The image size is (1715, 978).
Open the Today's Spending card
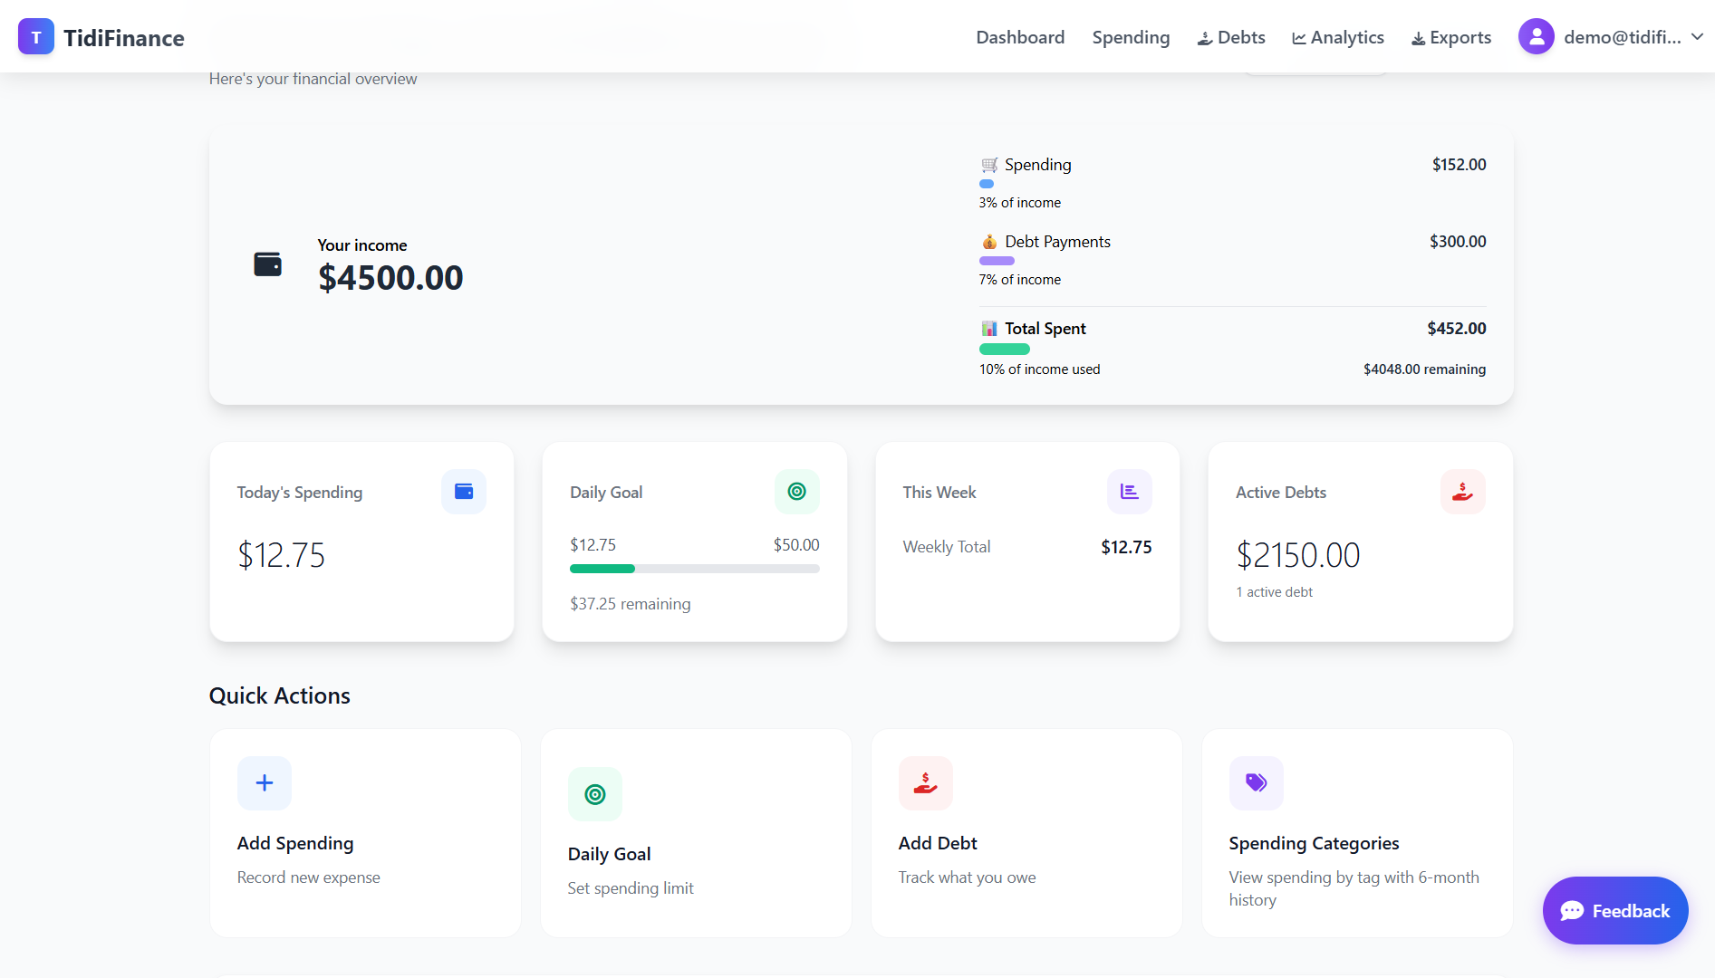tap(362, 542)
